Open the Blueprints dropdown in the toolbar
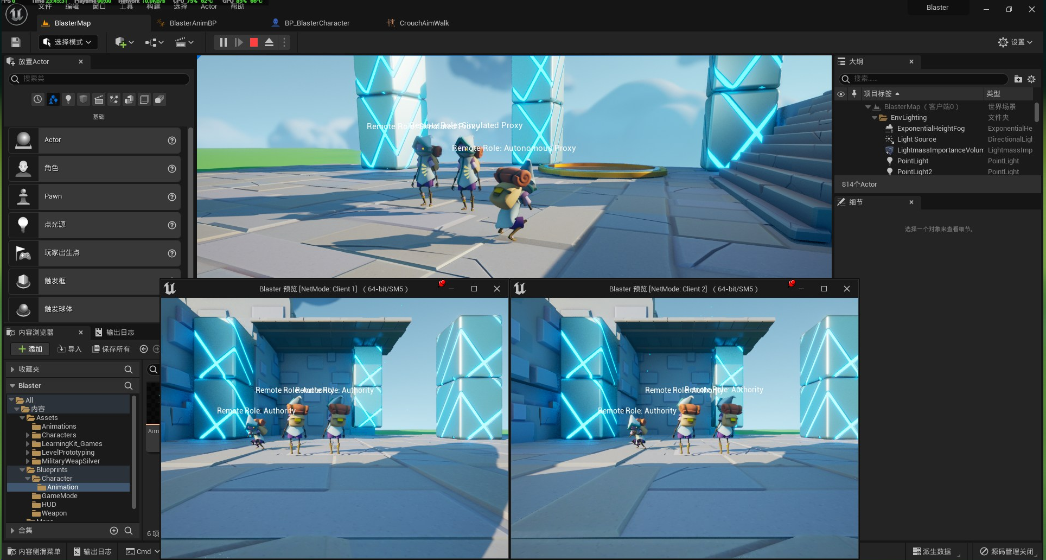The image size is (1046, 560). click(x=154, y=42)
